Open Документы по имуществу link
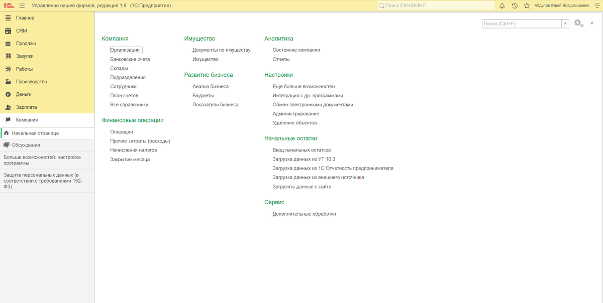Image resolution: width=603 pixels, height=303 pixels. click(x=222, y=50)
